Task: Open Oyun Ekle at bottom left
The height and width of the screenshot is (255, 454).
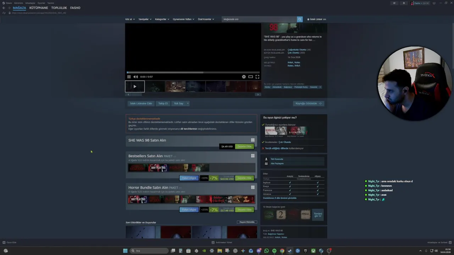Action: click(10, 243)
